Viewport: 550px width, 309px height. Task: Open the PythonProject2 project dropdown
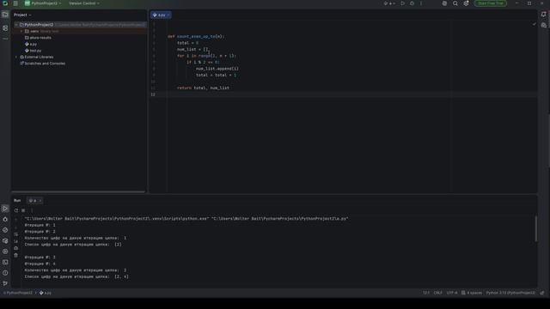click(x=43, y=3)
